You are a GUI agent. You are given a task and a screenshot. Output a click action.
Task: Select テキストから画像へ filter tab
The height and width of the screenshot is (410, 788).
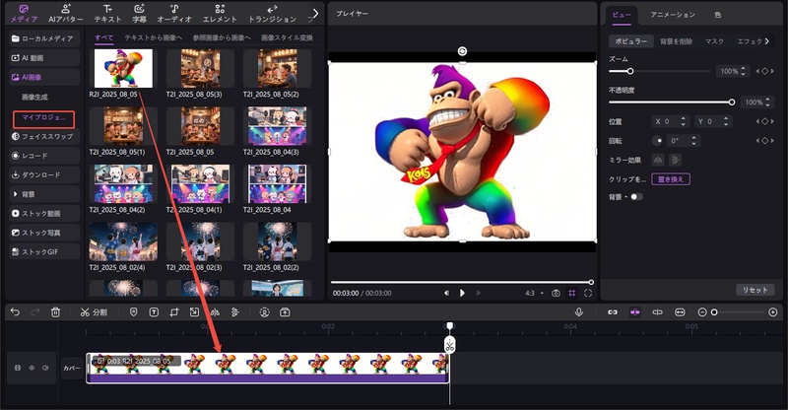click(x=154, y=37)
